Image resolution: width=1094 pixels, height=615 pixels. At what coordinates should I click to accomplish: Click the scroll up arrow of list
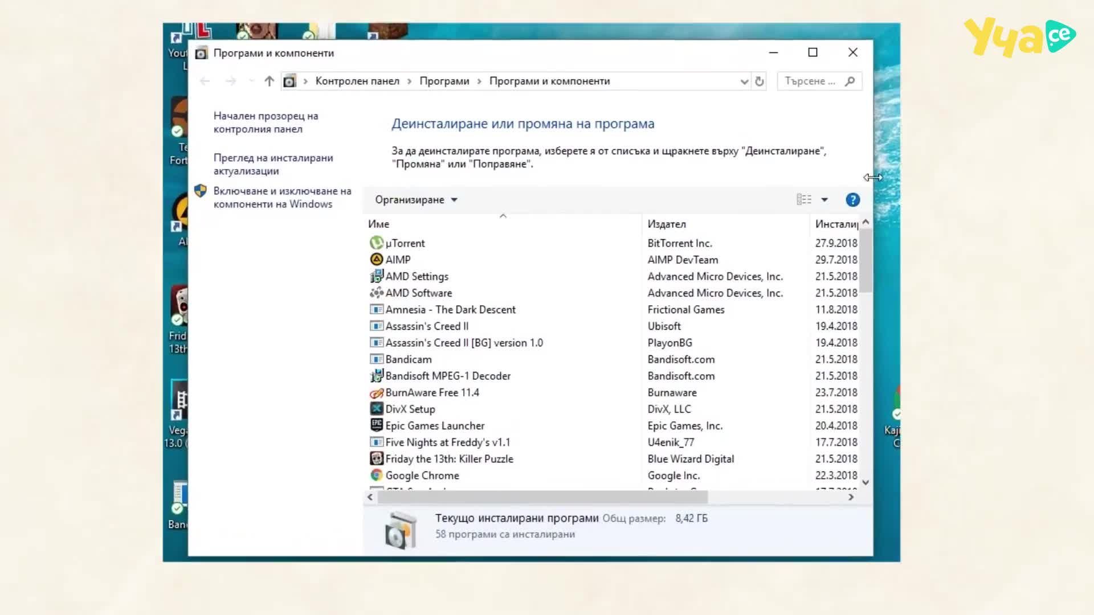(x=866, y=222)
